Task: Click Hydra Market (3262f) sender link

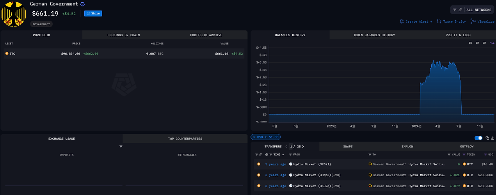Action: pyautogui.click(x=312, y=164)
